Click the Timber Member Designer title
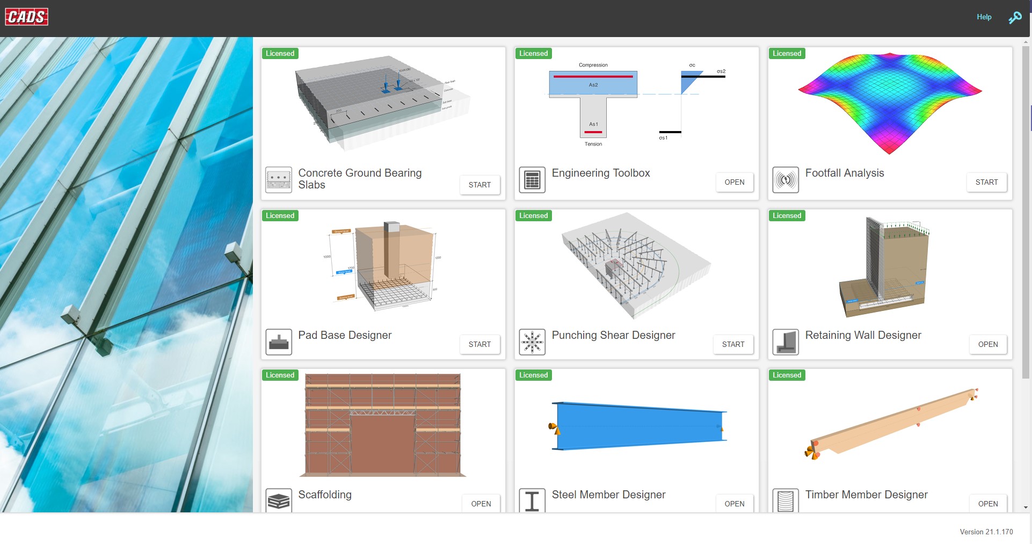 pos(866,495)
